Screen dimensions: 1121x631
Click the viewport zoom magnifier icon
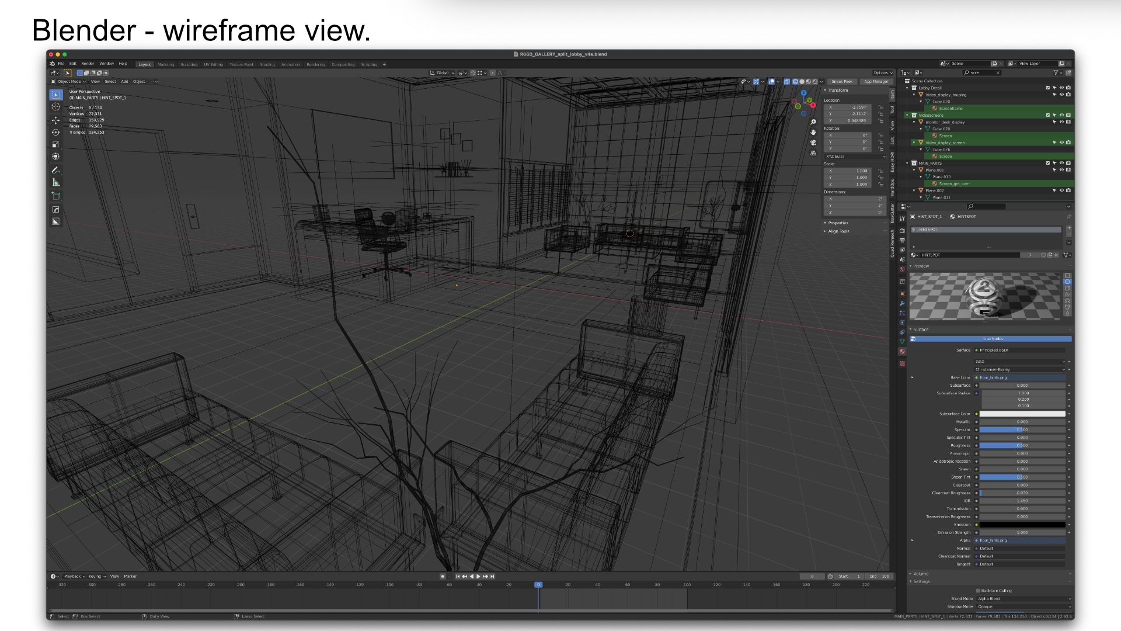click(x=813, y=122)
